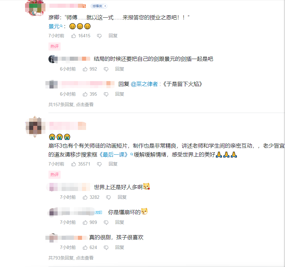This screenshot has width=285, height=267.
Task: Open the second top-level commenter's avatar
Action: [35, 126]
